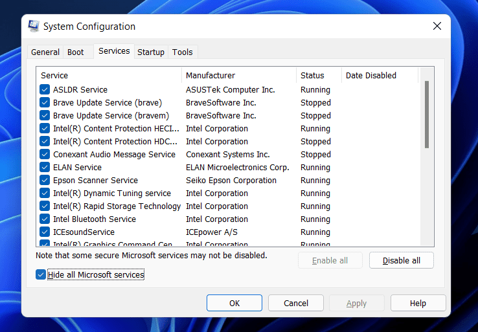The image size is (478, 332).
Task: Toggle Intel(R) Content Protection HDC checkbox
Action: [x=45, y=141]
